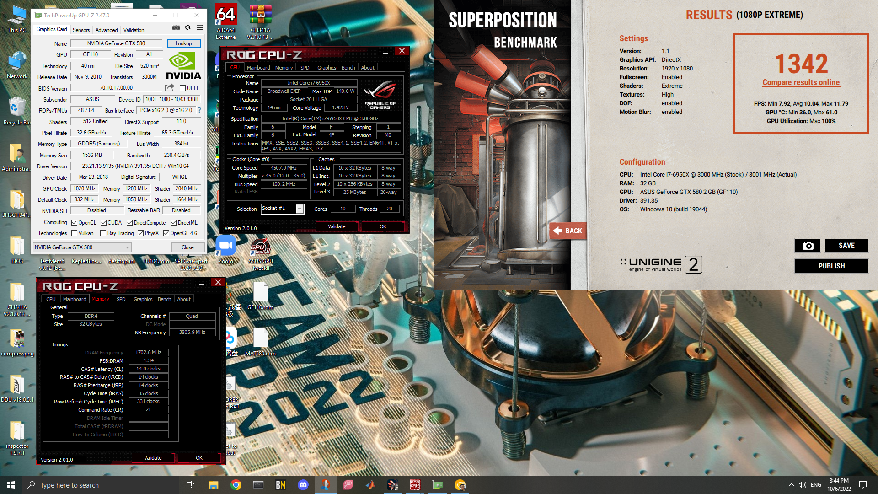Viewport: 878px width, 494px height.
Task: Open Graphics tab in lower CPU-Z window
Action: point(143,299)
